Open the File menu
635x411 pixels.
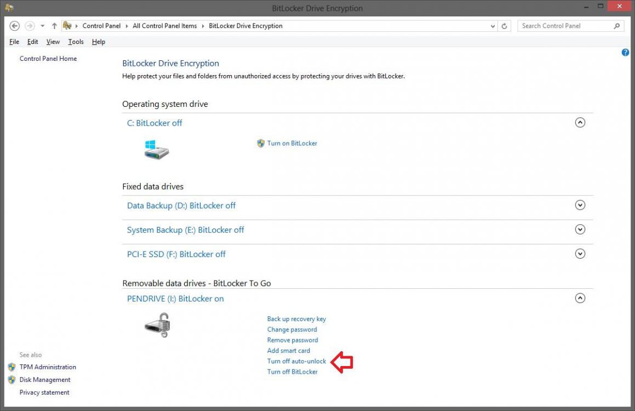click(x=14, y=42)
